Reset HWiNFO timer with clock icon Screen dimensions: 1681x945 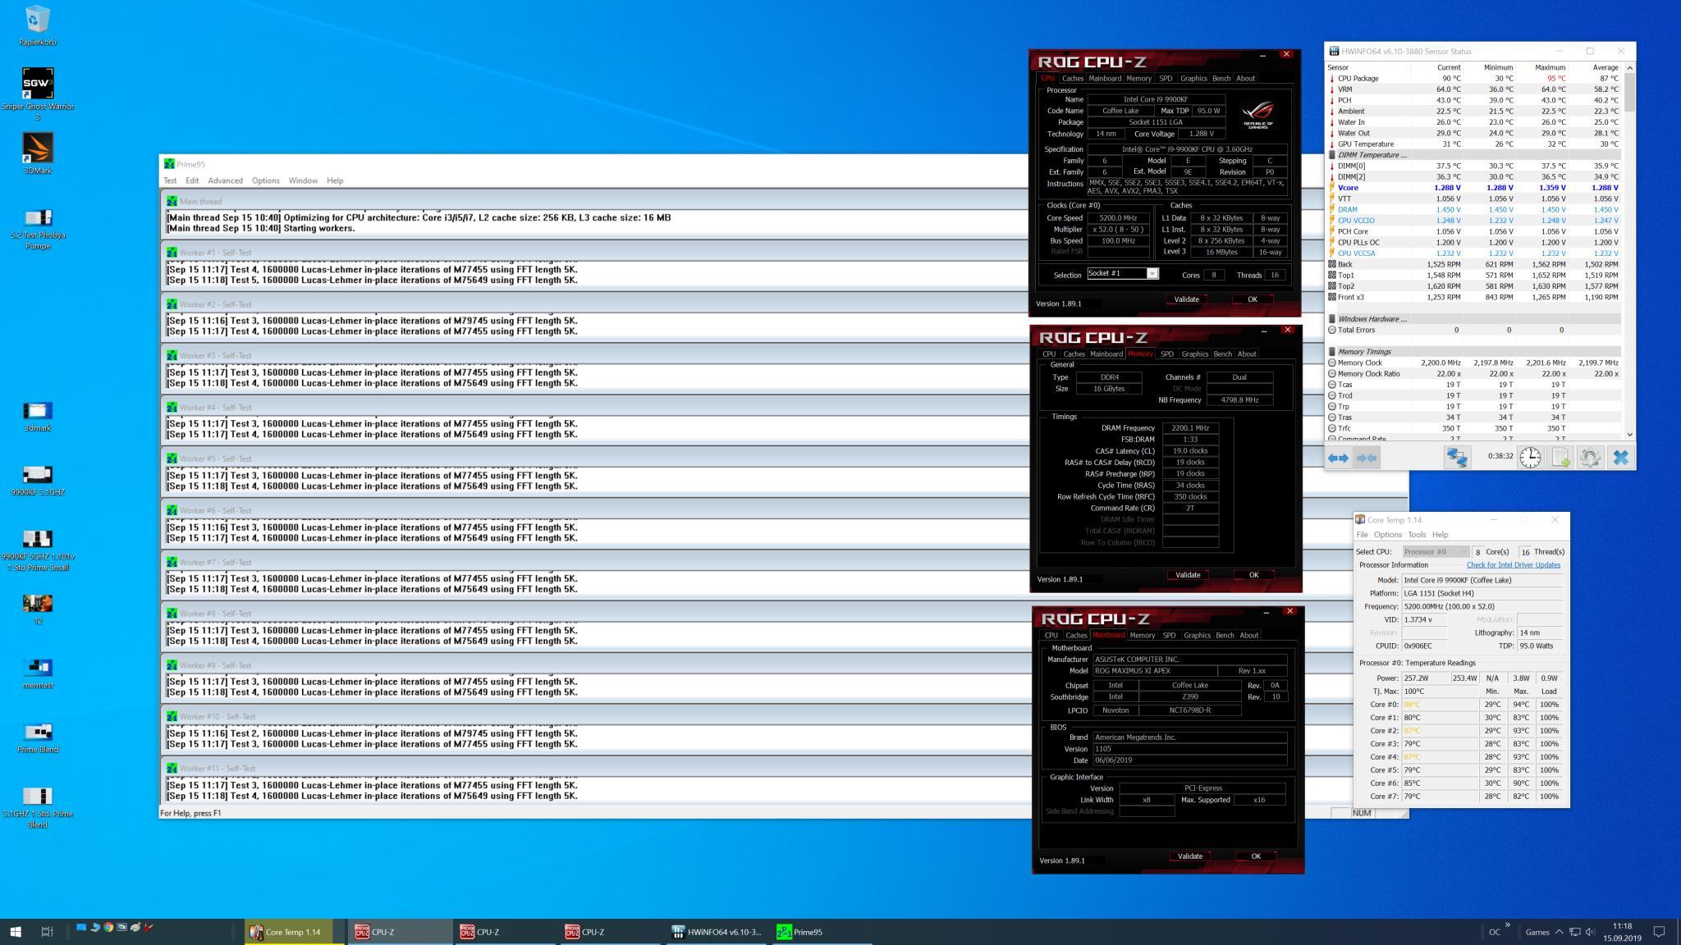pyautogui.click(x=1530, y=457)
